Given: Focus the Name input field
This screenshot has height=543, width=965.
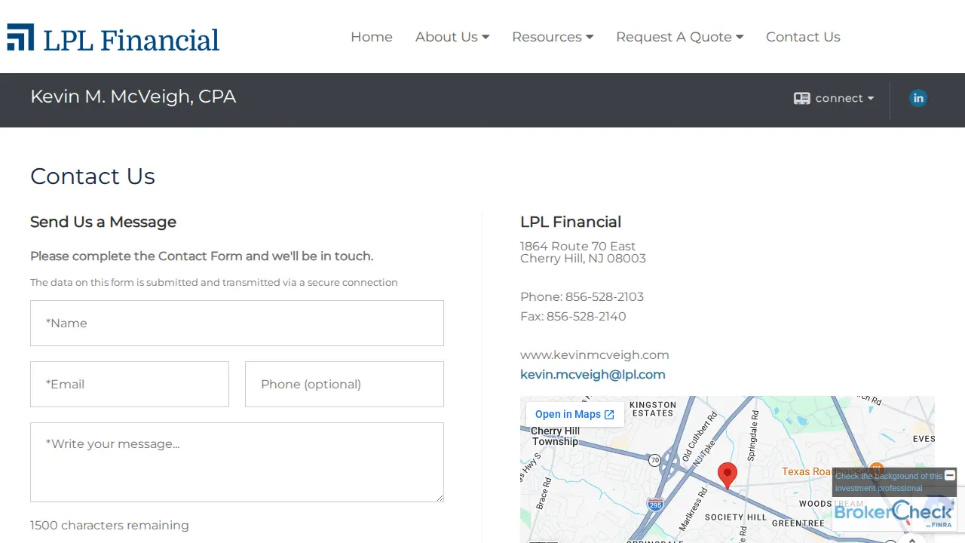Looking at the screenshot, I should [237, 323].
